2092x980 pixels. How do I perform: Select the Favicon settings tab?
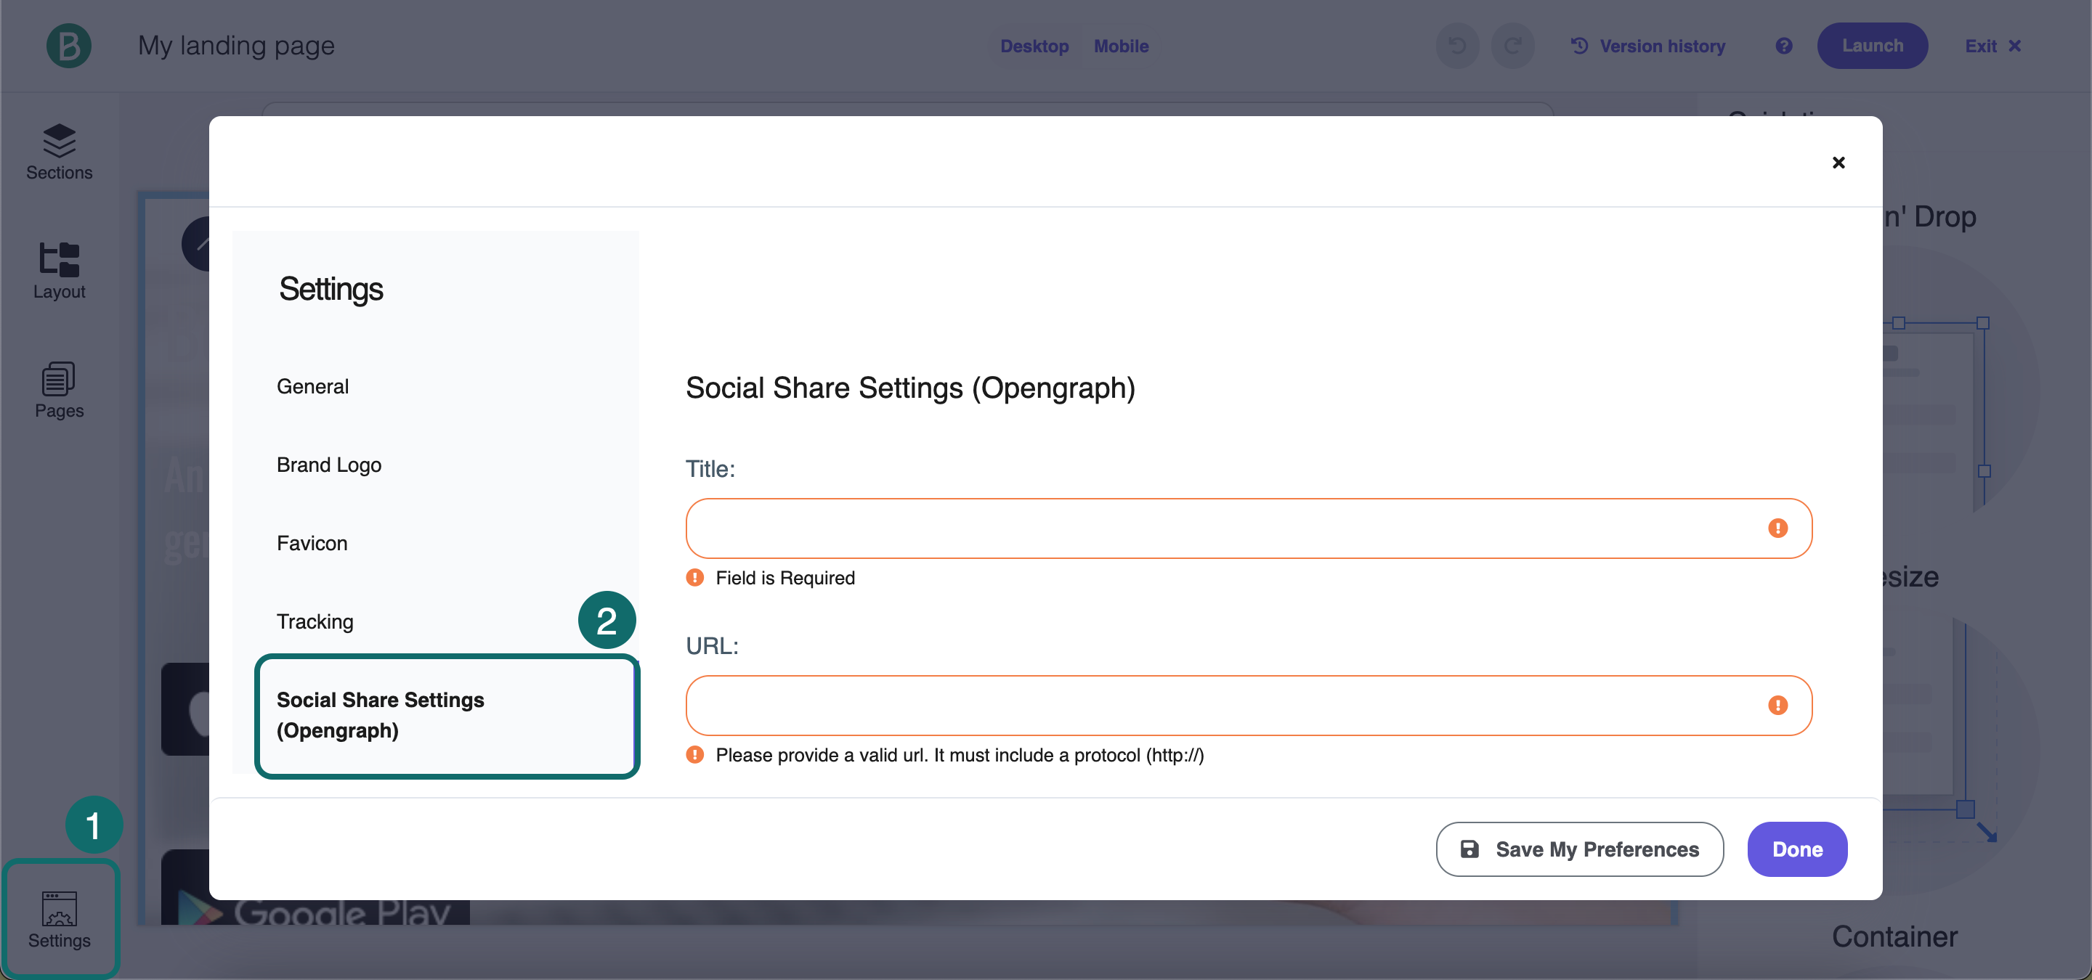312,543
